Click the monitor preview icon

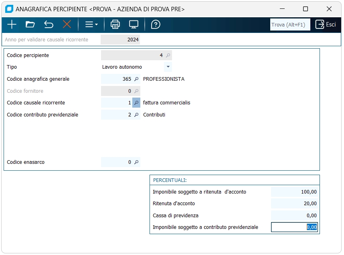(x=134, y=24)
